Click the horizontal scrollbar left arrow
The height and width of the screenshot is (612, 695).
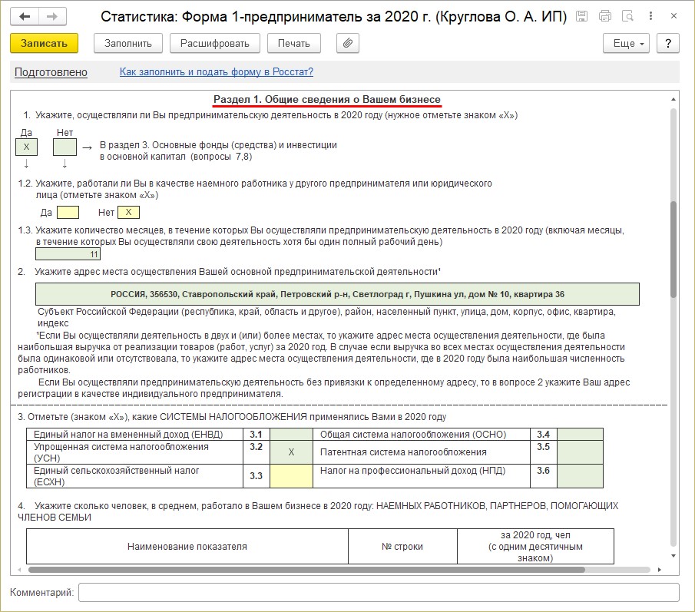tap(19, 570)
